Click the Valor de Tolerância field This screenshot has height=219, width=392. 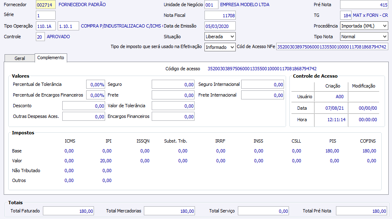pyautogui.click(x=173, y=106)
